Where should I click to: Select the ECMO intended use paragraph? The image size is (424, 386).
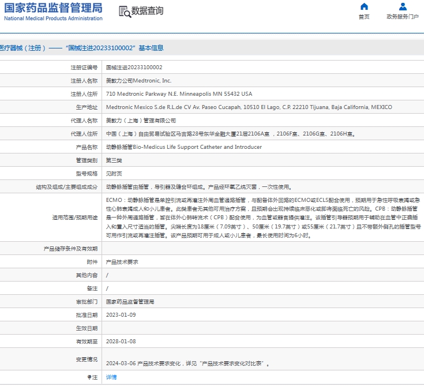(264, 218)
